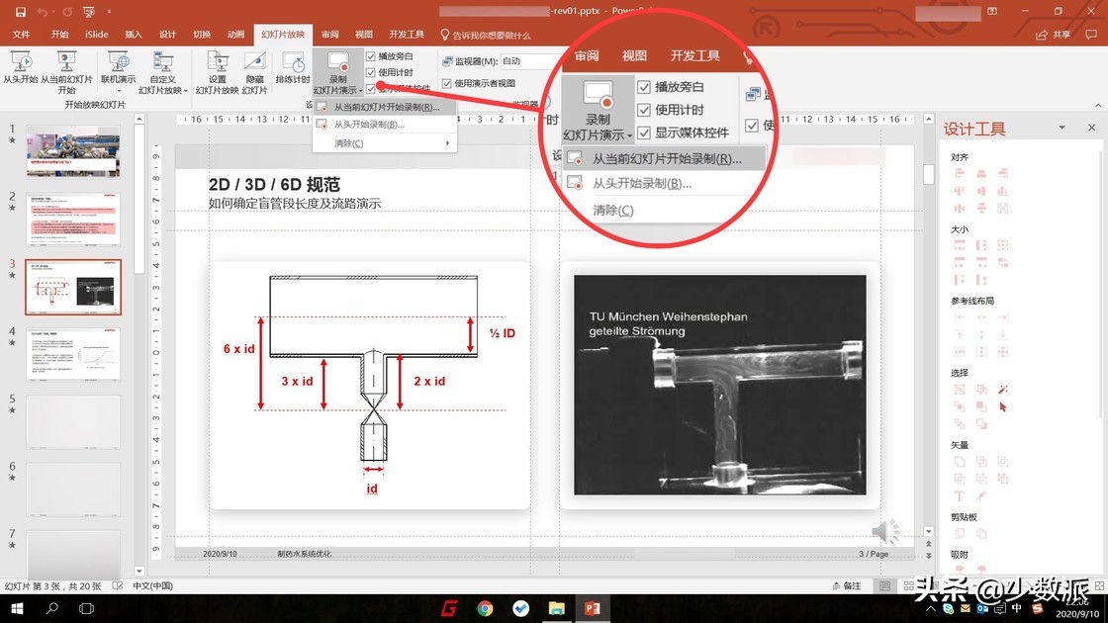Toggle the 使用计时 checkbox
Screen dimensions: 1108x623
pyautogui.click(x=370, y=72)
